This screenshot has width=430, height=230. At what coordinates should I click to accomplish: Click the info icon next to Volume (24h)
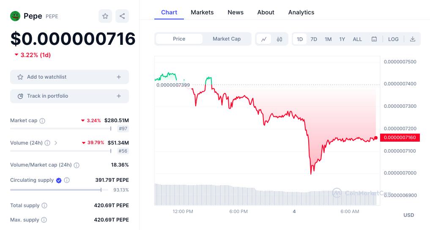[x=47, y=143]
